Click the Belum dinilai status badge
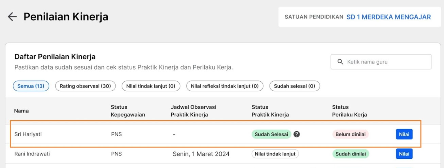The image size is (444, 168). coord(350,134)
